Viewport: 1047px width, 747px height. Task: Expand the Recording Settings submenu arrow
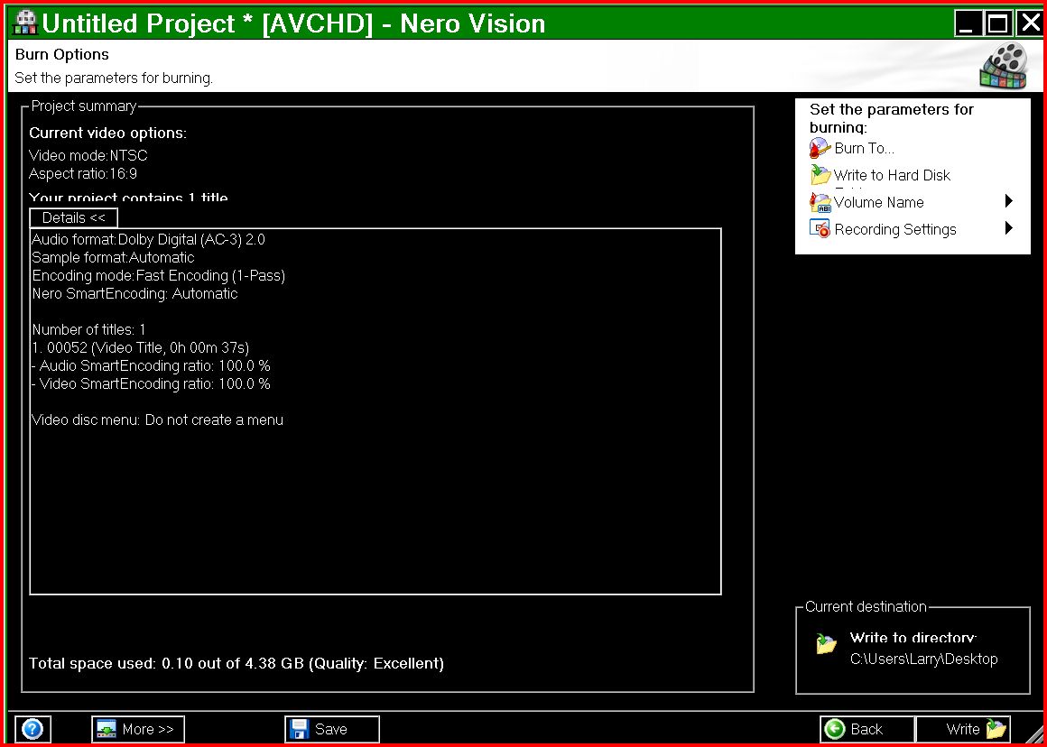coord(1009,229)
